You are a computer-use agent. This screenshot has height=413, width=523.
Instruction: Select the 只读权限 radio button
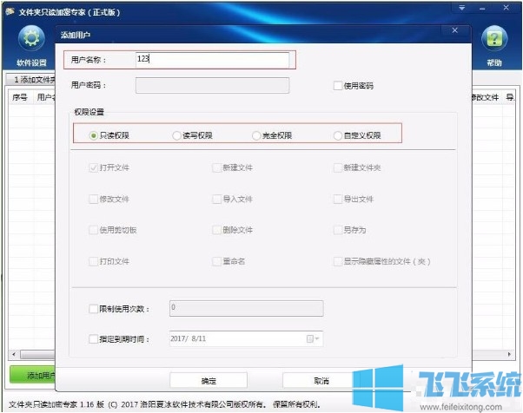tap(94, 135)
